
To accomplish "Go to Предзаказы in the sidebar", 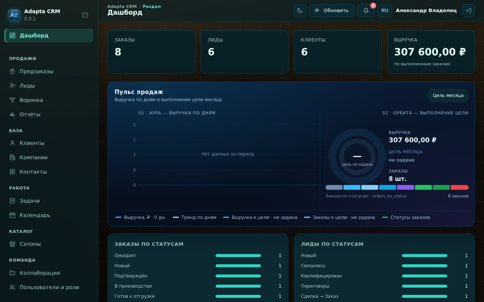I will (49, 71).
